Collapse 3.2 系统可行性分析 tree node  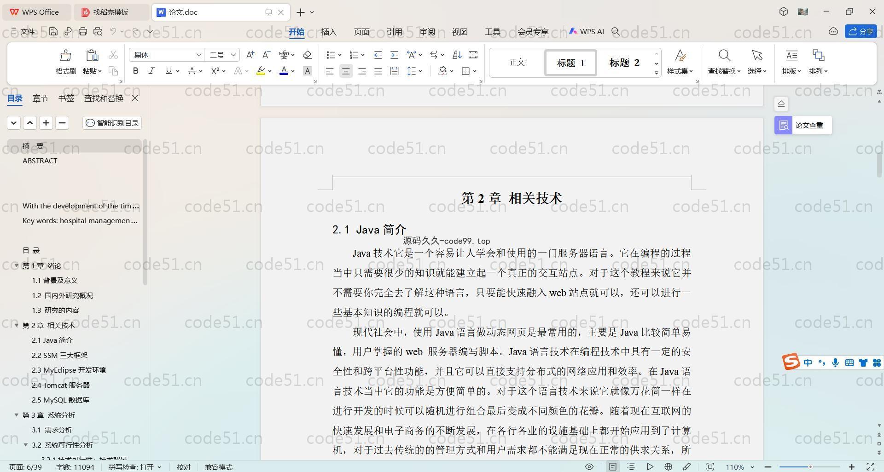click(26, 445)
